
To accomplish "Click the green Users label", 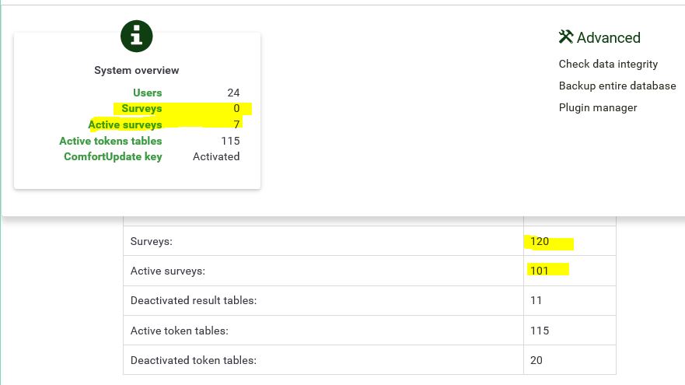I will click(147, 93).
